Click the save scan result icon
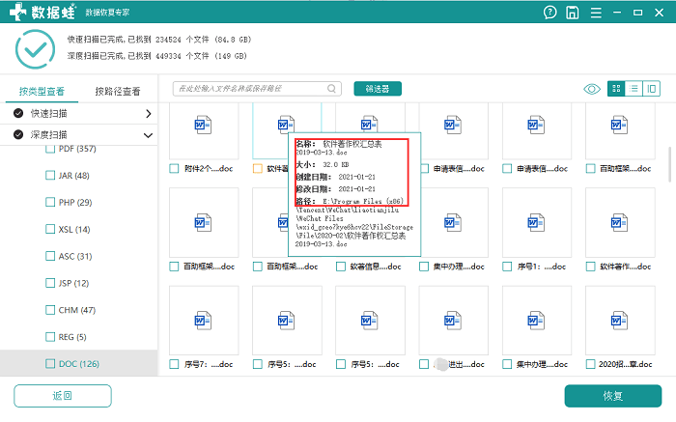Image resolution: width=676 pixels, height=422 pixels. click(572, 13)
